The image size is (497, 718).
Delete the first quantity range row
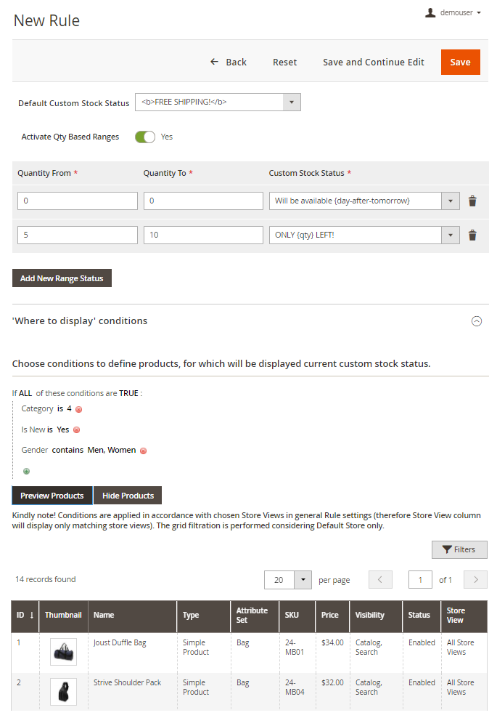pyautogui.click(x=472, y=201)
